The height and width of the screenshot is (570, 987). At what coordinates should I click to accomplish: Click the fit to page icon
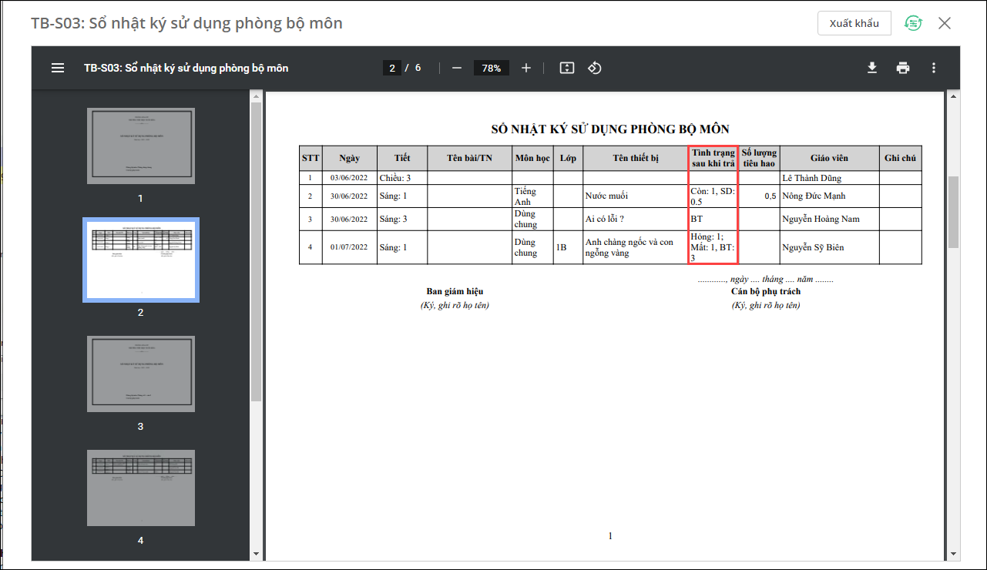point(567,68)
